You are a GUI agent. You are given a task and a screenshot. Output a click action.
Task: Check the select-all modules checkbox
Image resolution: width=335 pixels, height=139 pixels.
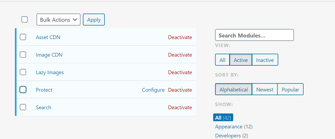tap(25, 19)
